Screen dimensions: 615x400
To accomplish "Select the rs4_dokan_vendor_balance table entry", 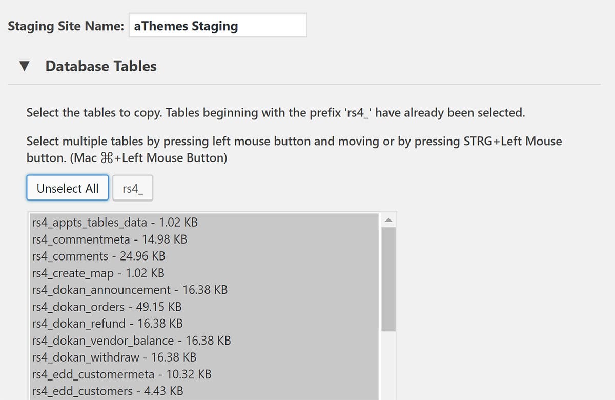I will tap(131, 341).
